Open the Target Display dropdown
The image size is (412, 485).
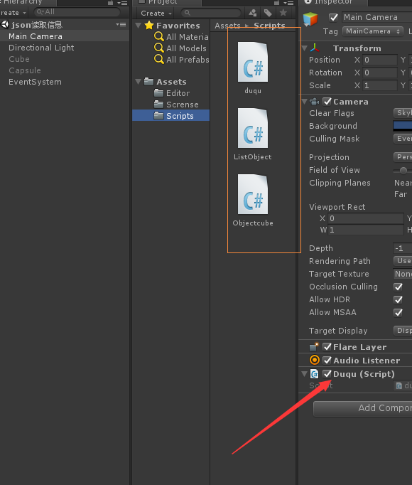403,331
